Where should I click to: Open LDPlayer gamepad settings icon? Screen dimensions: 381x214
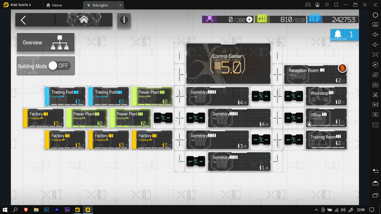(308, 5)
